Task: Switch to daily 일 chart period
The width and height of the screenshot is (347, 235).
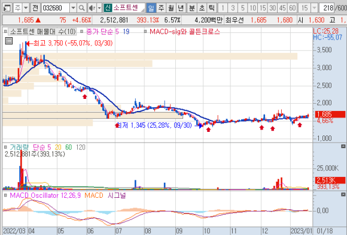Action: pyautogui.click(x=151, y=8)
